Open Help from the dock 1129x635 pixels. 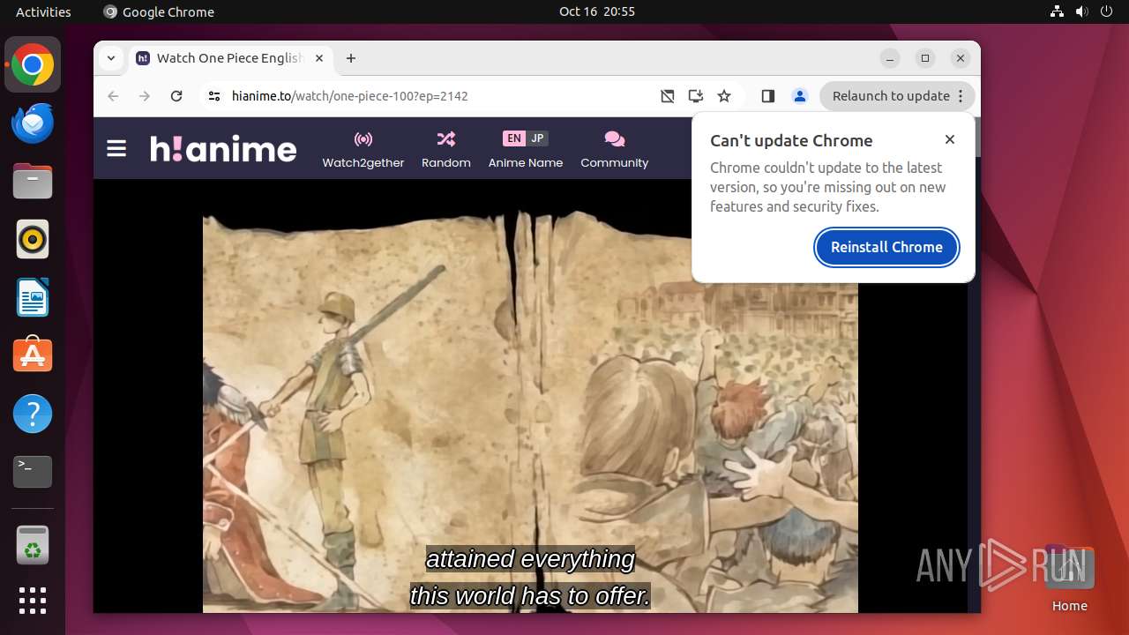point(33,414)
